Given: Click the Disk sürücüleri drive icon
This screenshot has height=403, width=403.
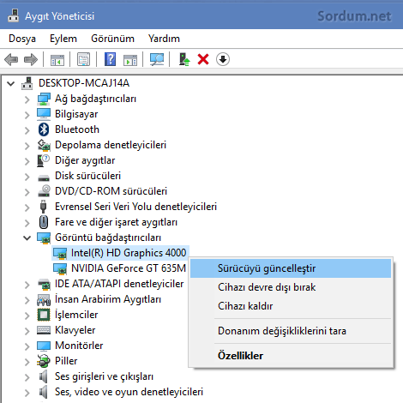Looking at the screenshot, I should (x=44, y=177).
